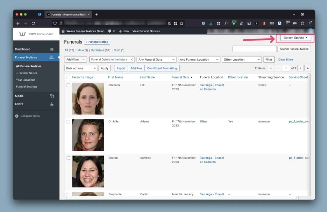Open the comments bubble icon

click(x=110, y=31)
